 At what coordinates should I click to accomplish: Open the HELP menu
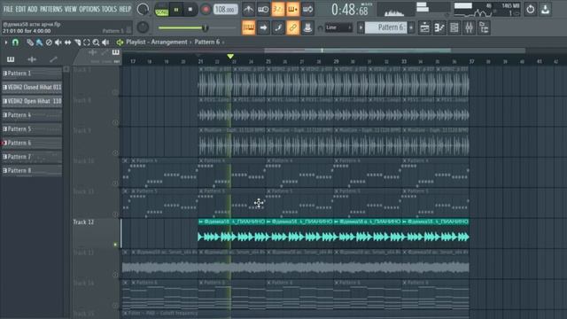[x=125, y=9]
